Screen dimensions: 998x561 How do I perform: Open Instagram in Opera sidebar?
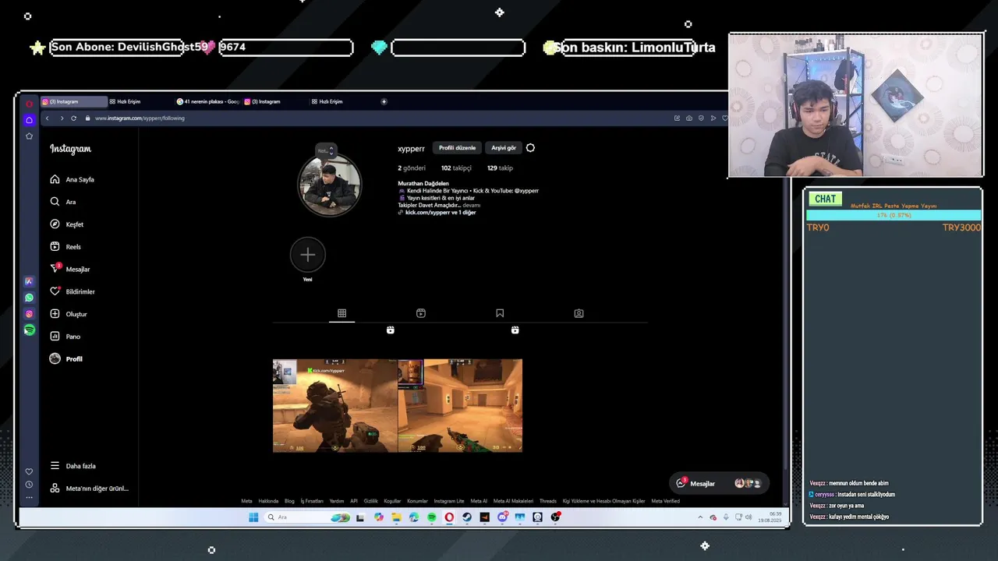click(x=29, y=314)
